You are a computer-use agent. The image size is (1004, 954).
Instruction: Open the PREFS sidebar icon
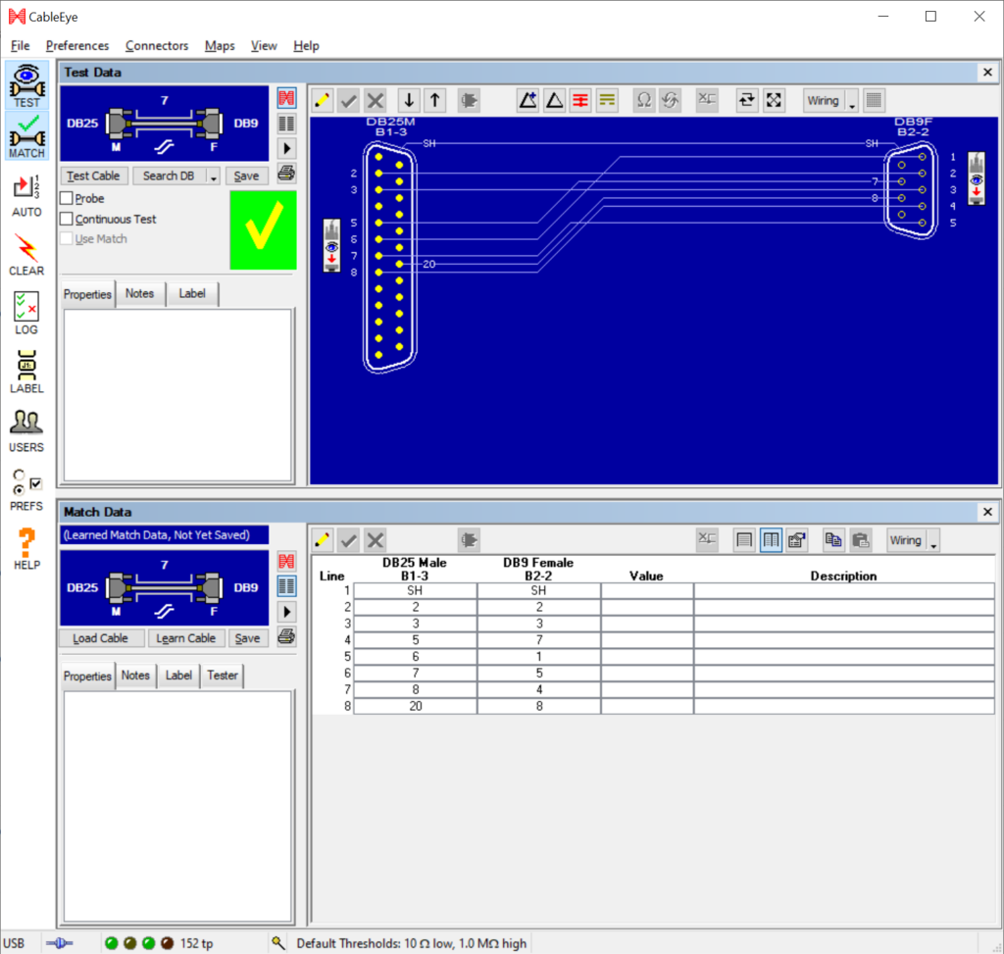coord(26,490)
